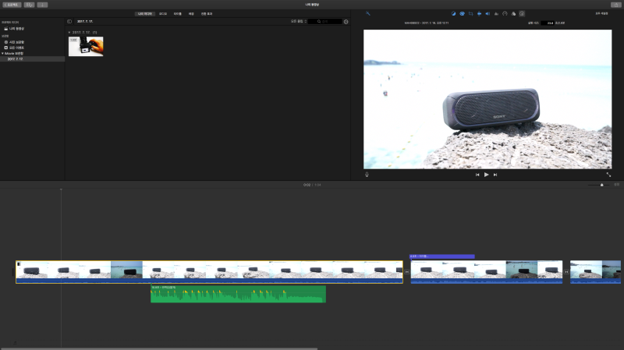Play the video in the viewer
624x350 pixels.
click(x=486, y=175)
